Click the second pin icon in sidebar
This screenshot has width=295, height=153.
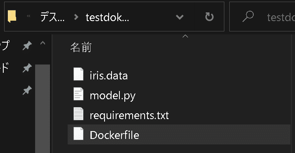point(27,68)
